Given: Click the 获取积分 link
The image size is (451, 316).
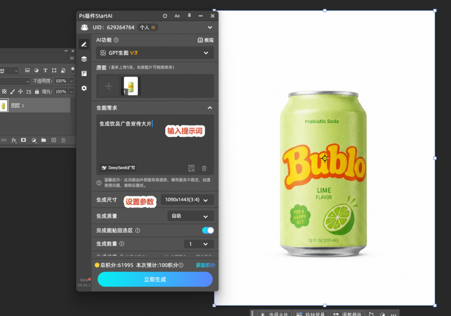Looking at the screenshot, I should point(205,265).
